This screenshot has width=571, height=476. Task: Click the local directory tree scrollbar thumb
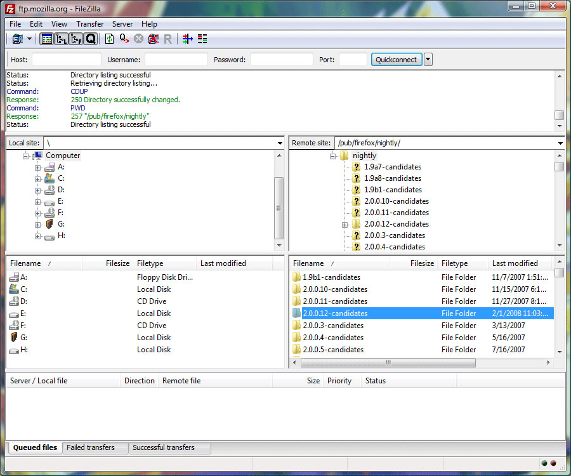279,208
